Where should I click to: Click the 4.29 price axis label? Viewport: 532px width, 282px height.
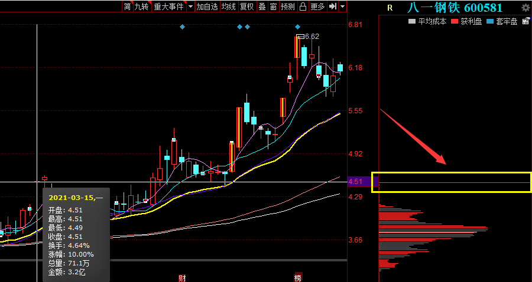tap(355, 196)
